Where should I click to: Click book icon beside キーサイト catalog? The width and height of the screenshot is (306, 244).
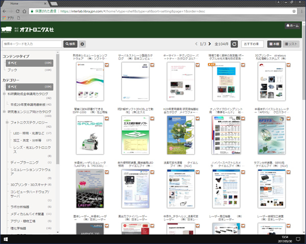coord(198,65)
